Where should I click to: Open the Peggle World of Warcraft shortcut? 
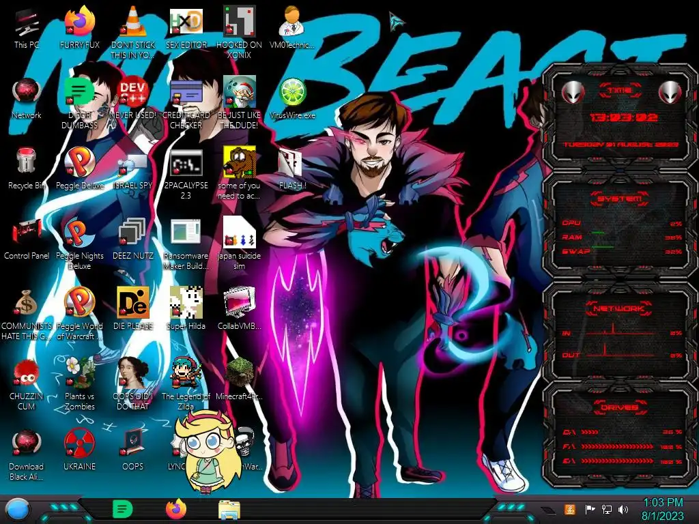click(x=80, y=302)
